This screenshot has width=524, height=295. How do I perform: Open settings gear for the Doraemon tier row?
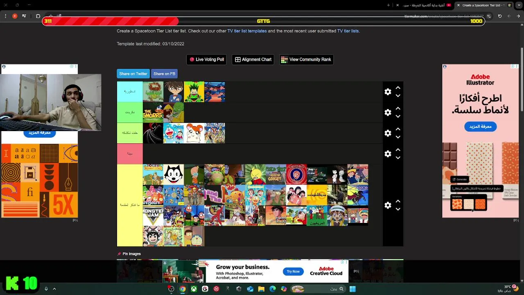(388, 133)
